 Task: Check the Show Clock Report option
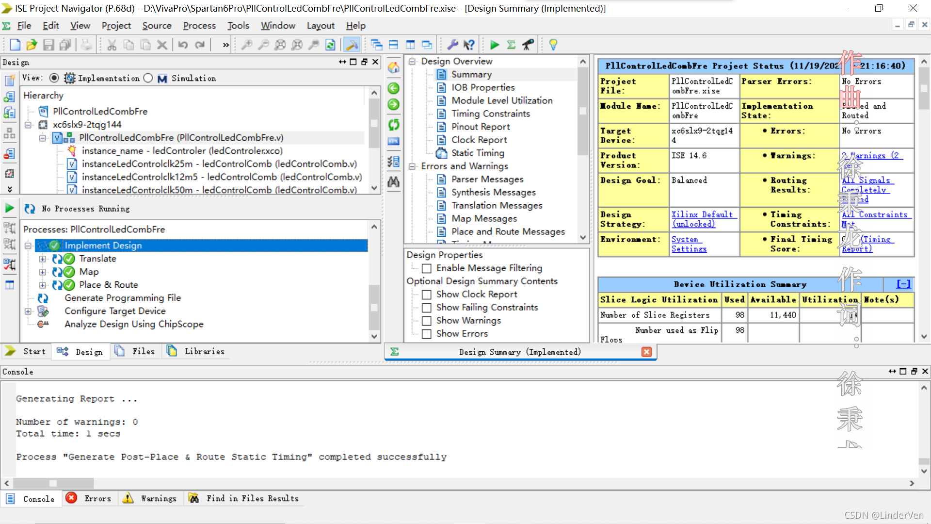(427, 295)
